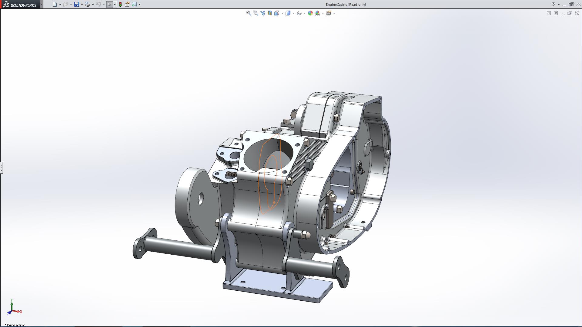Click the Apply Scene icon

[x=317, y=13]
